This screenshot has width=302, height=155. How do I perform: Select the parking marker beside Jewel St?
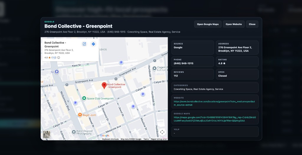[x=133, y=106]
